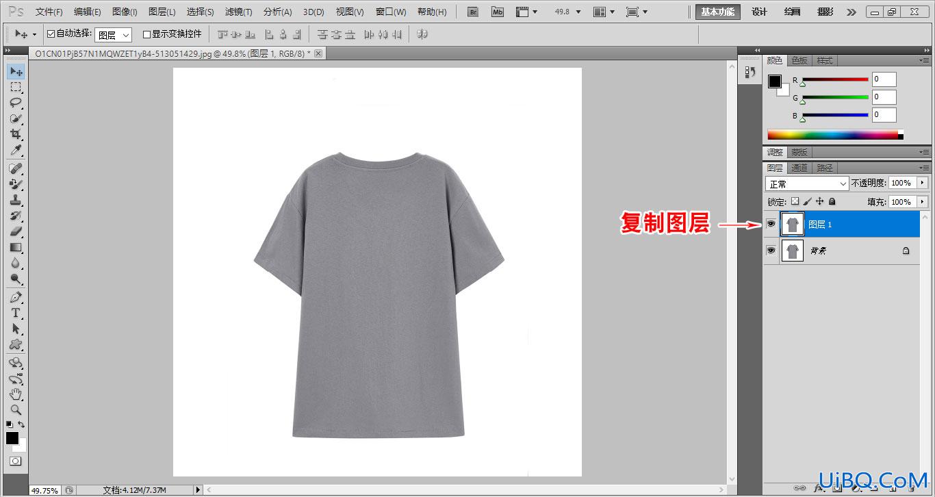Viewport: 935px width, 497px height.
Task: Click Auto-Align Layers icon
Action: pos(422,34)
